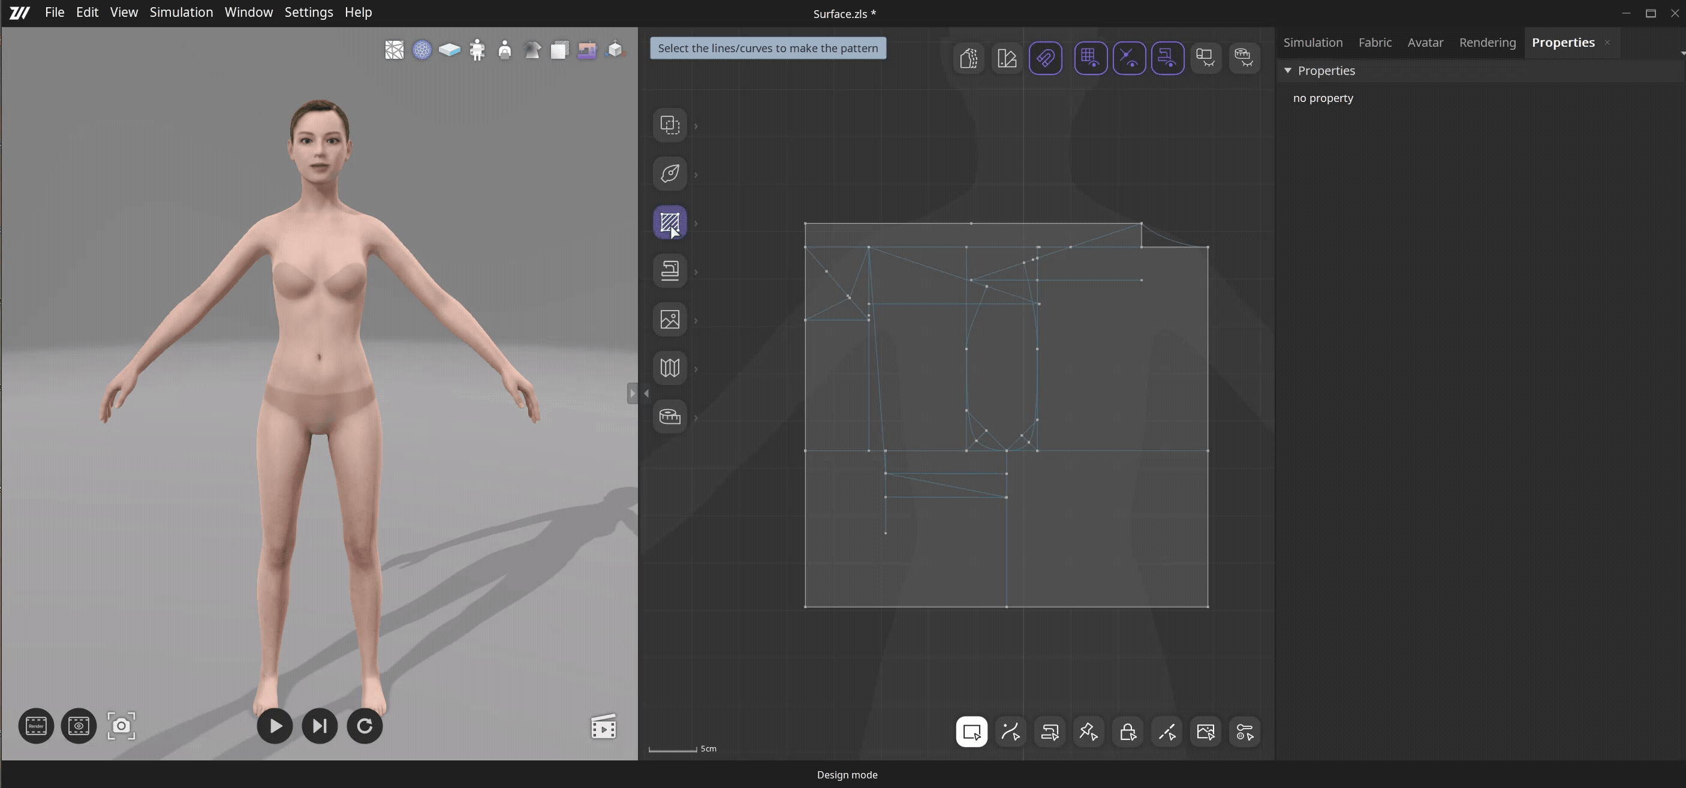Click the screenshot capture icon below the avatar
1686x788 pixels.
(122, 726)
